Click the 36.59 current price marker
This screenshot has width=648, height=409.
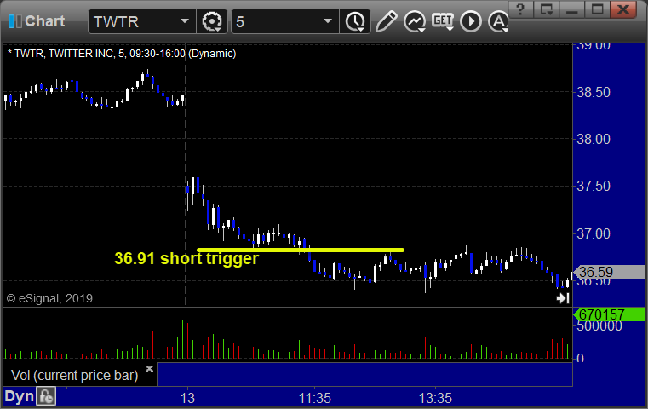[609, 272]
